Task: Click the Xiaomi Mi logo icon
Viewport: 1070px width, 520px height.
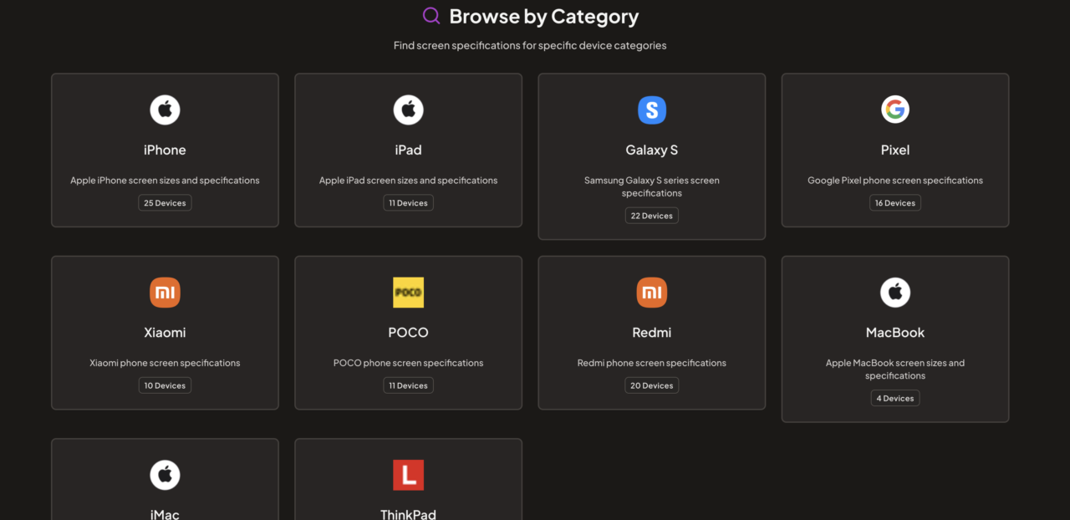Action: coord(165,293)
